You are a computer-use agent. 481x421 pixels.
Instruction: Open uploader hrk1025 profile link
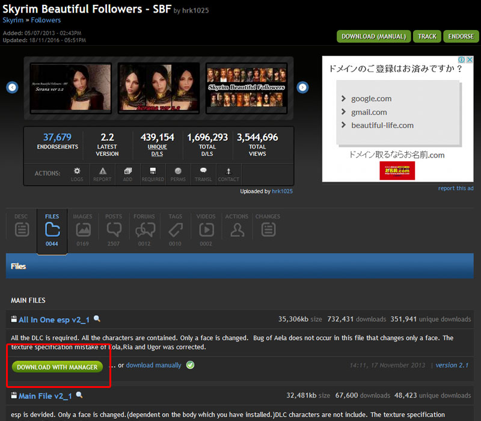click(x=282, y=191)
